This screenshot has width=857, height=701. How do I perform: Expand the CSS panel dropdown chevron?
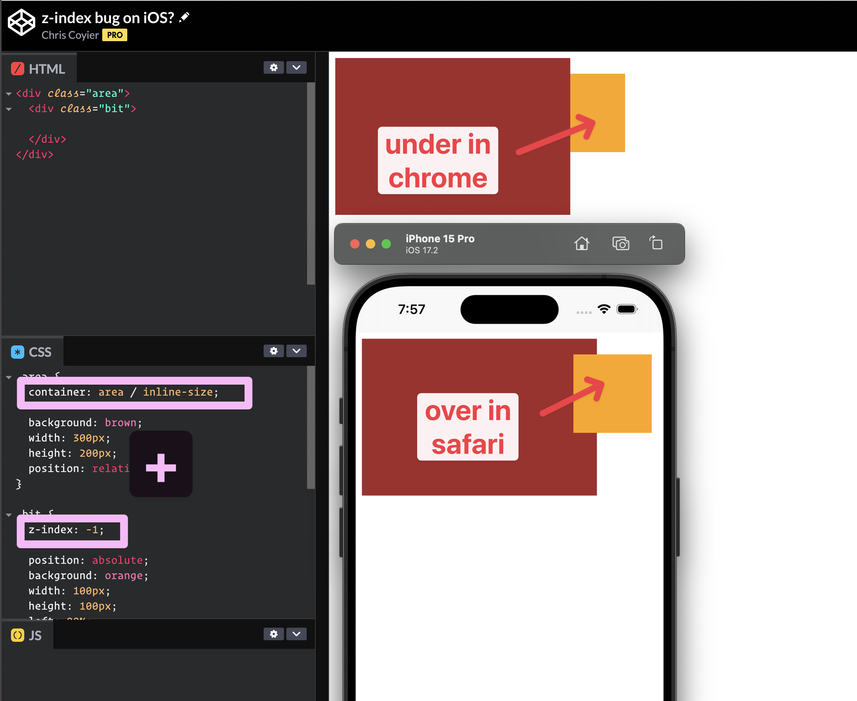pos(297,351)
